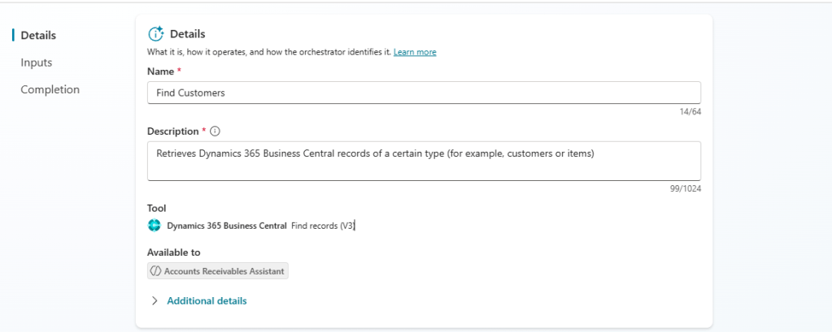The width and height of the screenshot is (832, 332).
Task: Open the Additional details section label
Action: click(x=207, y=301)
